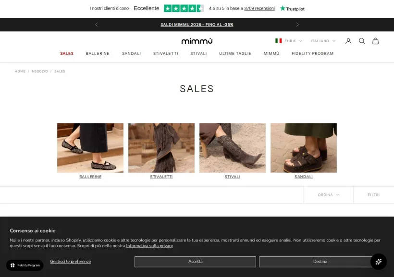This screenshot has height=277, width=394.
Task: Open the Fidelity Program gift widget
Action: [x=25, y=265]
